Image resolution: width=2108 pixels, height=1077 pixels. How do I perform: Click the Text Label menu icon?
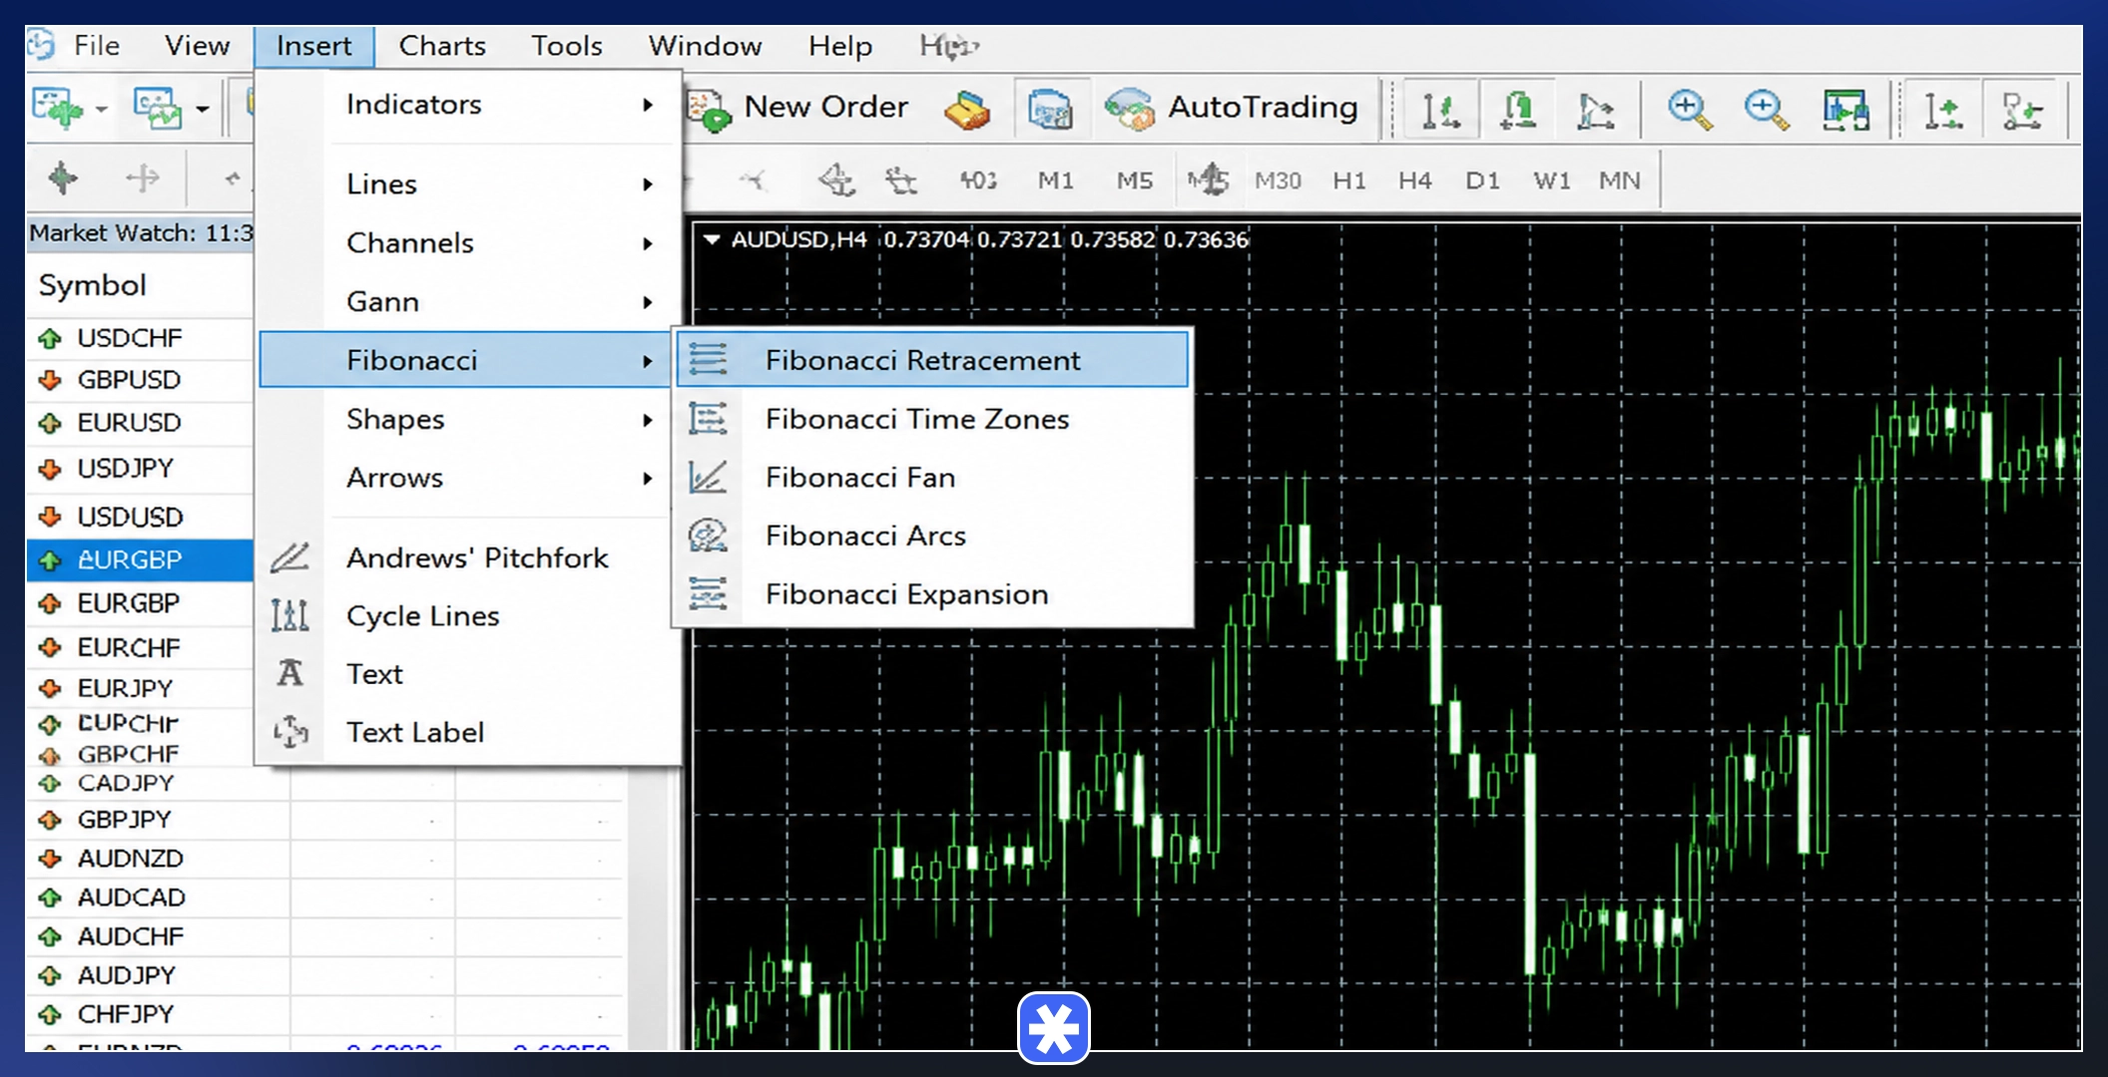290,732
